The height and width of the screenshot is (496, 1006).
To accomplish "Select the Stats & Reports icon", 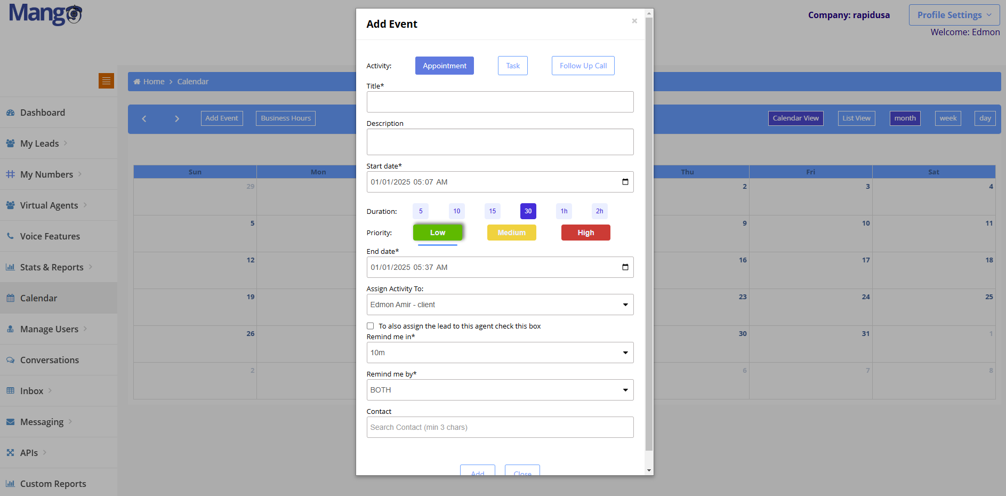I will pos(10,267).
